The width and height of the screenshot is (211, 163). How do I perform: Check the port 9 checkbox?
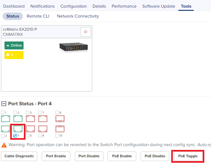tap(57, 113)
